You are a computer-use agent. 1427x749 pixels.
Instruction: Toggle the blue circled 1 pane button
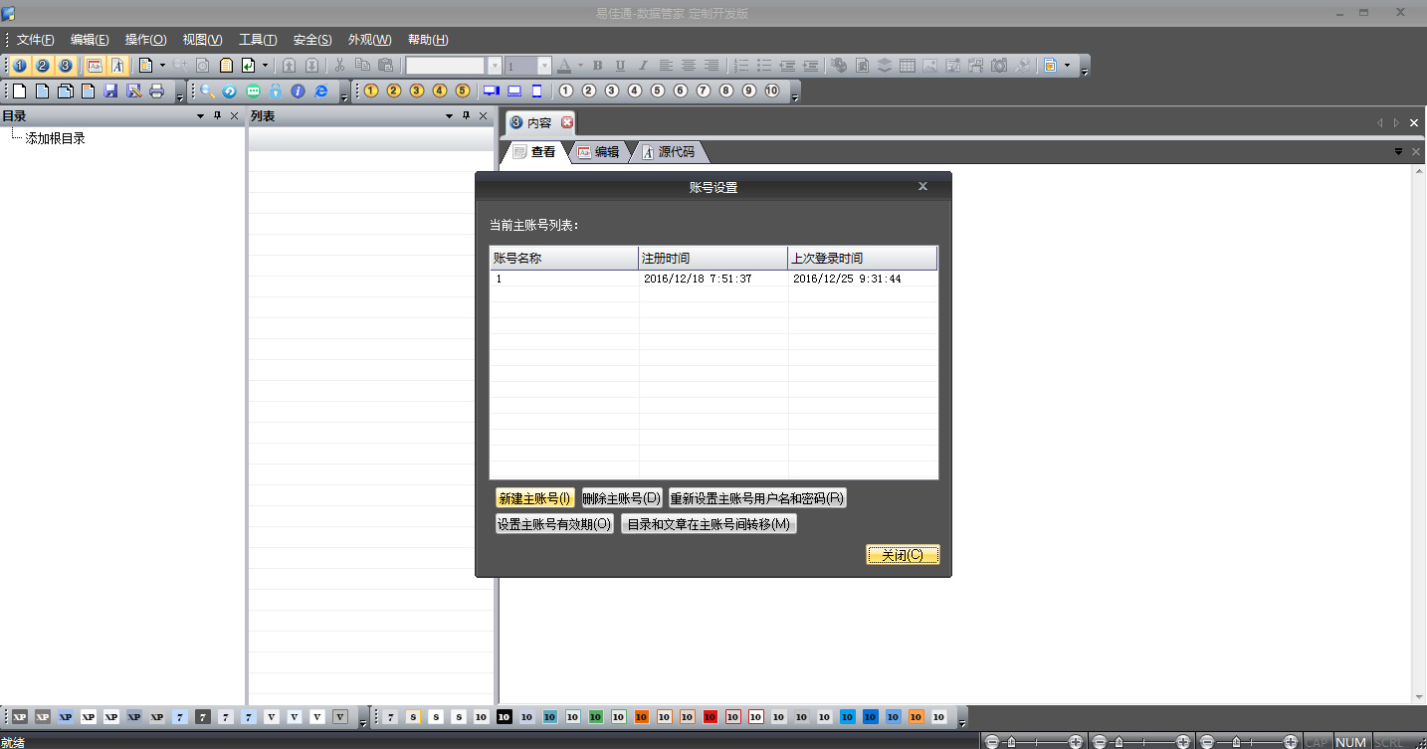coord(19,66)
